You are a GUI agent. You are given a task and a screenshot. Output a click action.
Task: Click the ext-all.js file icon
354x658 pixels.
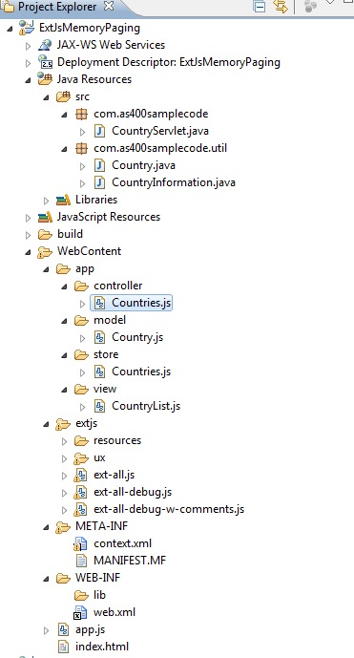(x=80, y=475)
